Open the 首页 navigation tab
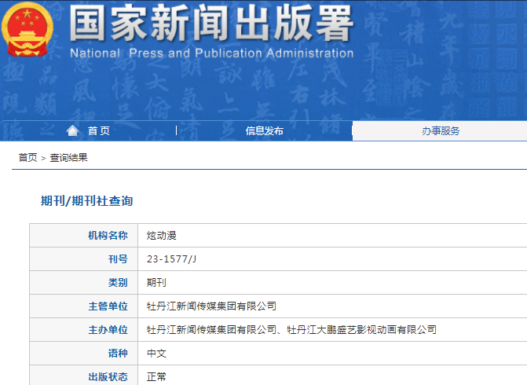Image resolution: width=527 pixels, height=385 pixels. point(98,130)
